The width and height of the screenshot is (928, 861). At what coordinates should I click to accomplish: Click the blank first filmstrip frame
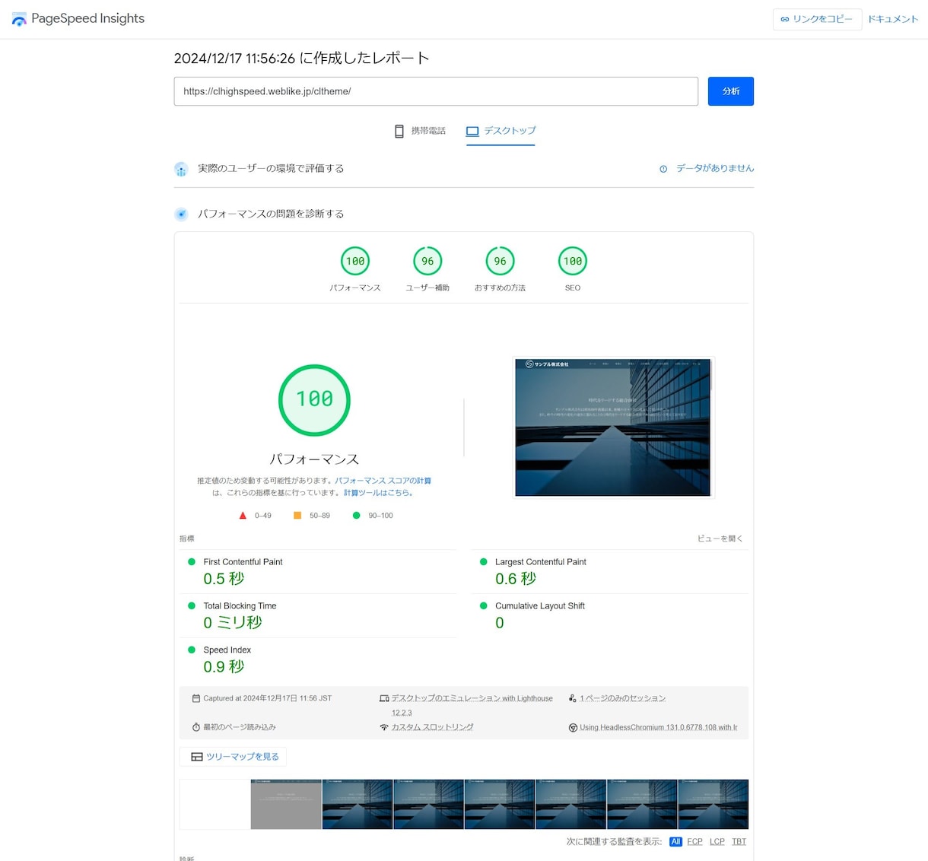(x=215, y=804)
